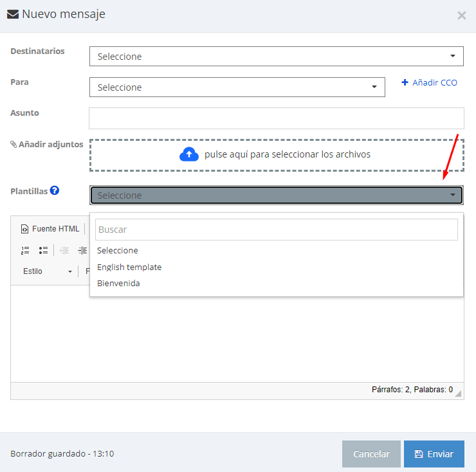Image resolution: width=476 pixels, height=472 pixels.
Task: Focus the Asunto text field
Action: (276, 118)
